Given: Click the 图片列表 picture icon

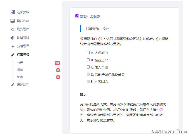Looking at the screenshot, I should (13, 21).
